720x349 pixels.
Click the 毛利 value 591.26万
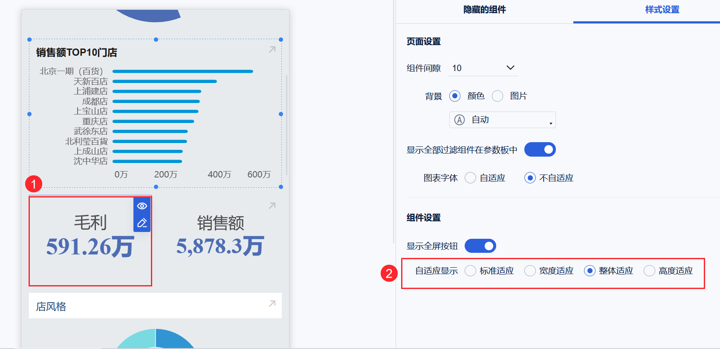[x=90, y=247]
